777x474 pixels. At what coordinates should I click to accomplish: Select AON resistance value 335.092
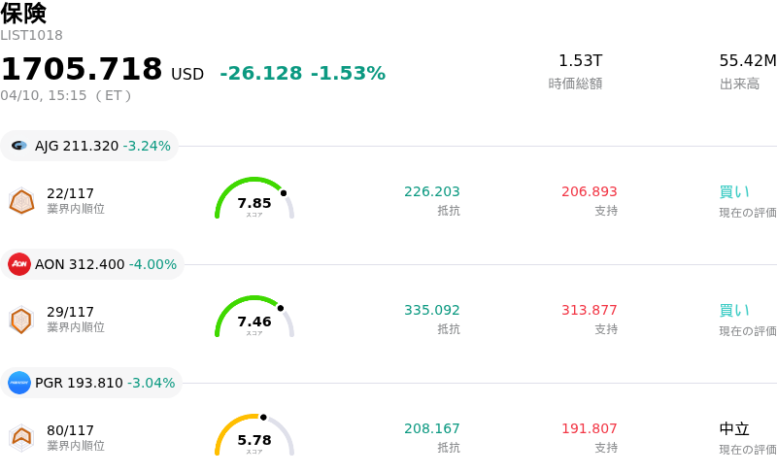432,310
